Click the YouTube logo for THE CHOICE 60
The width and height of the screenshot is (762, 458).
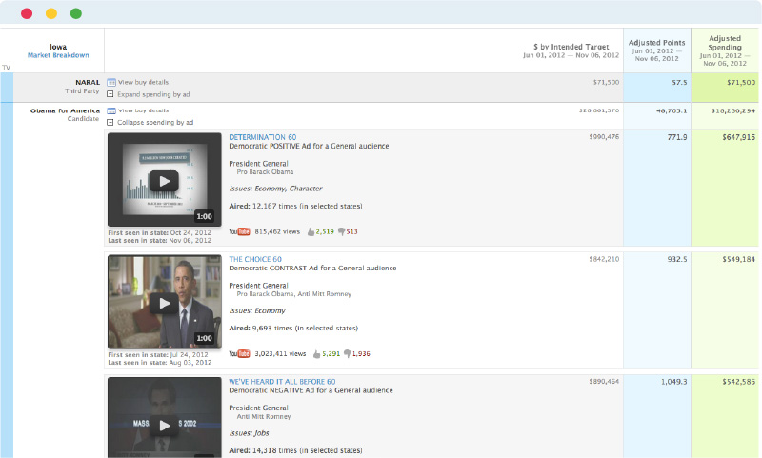(x=239, y=353)
